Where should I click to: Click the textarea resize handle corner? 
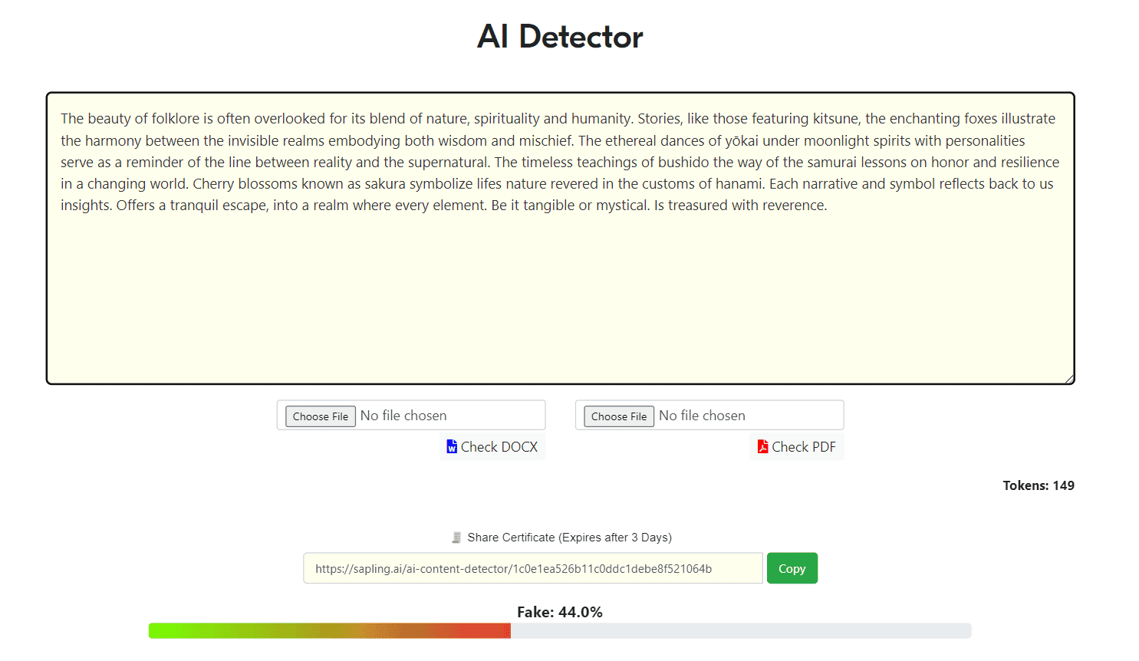pos(1068,378)
